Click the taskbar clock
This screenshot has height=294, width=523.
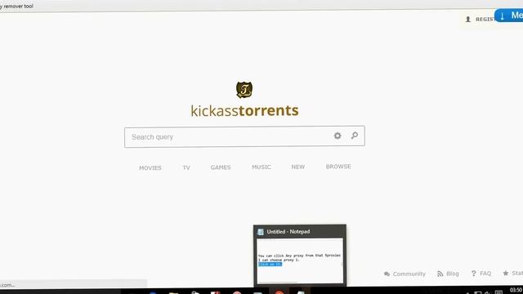pos(516,290)
